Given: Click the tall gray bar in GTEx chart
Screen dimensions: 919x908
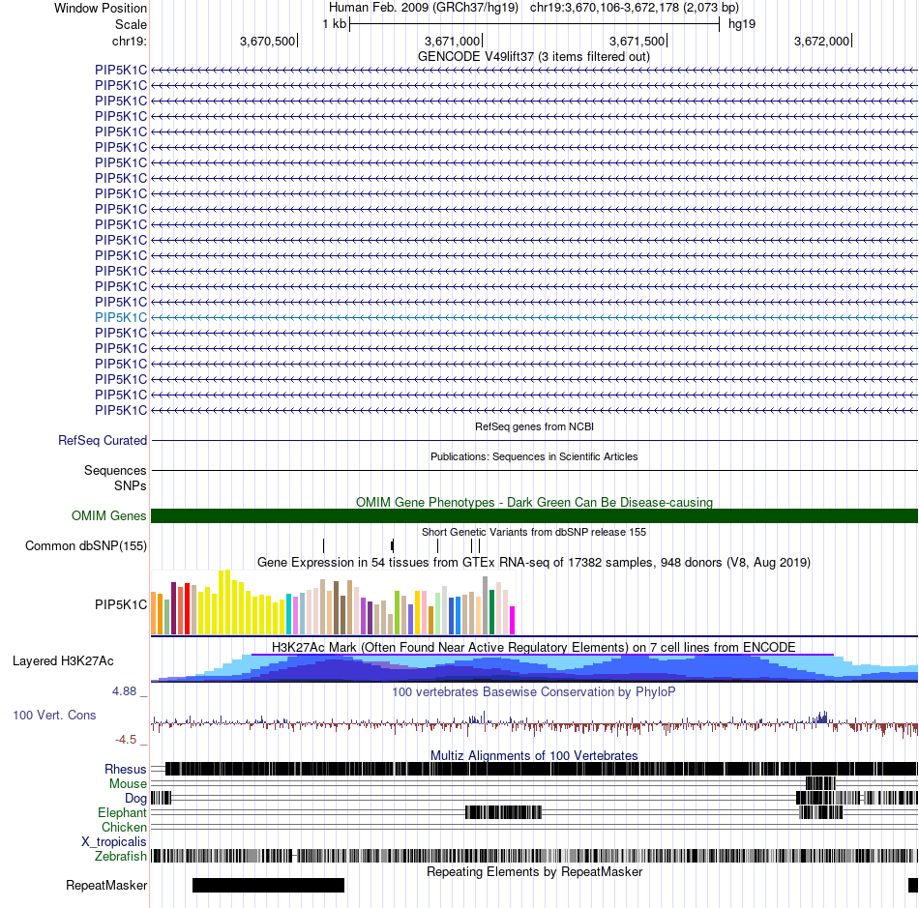Looking at the screenshot, I should (x=486, y=605).
